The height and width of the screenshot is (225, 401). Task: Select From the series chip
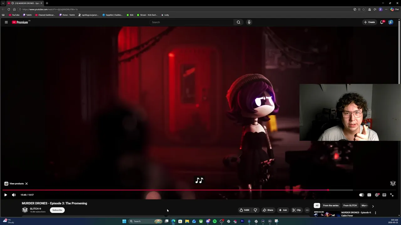[x=331, y=206]
